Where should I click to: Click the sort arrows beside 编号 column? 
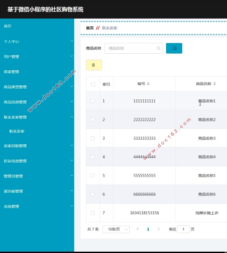point(148,84)
